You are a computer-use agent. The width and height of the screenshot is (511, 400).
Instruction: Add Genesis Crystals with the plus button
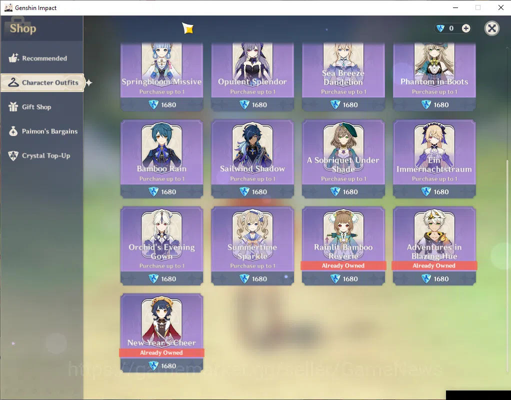click(x=466, y=28)
